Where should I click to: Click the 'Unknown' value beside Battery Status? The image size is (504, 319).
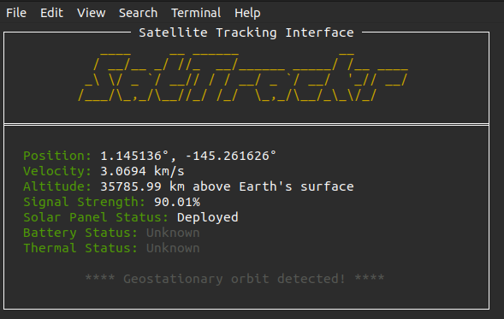[173, 233]
